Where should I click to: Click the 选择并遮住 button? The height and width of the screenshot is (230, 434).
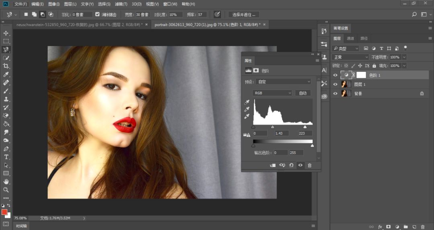pos(244,14)
